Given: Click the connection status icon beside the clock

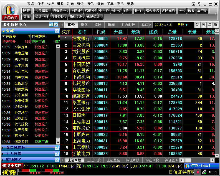Looking at the screenshot, I should [x=204, y=172].
